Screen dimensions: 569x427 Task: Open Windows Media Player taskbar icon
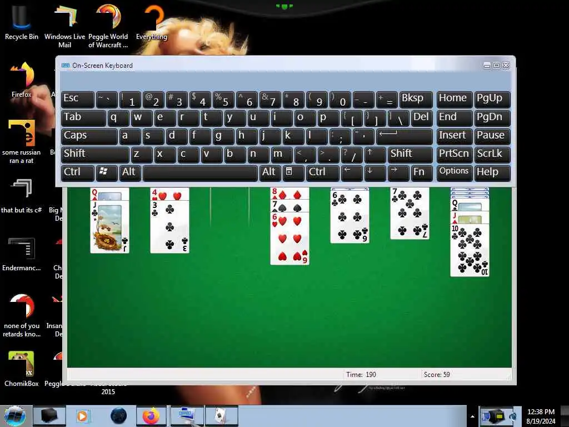click(82, 416)
